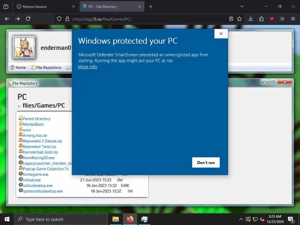This screenshot has width=300, height=225.
Task: Bookmark this page with the star icon
Action: (239, 19)
